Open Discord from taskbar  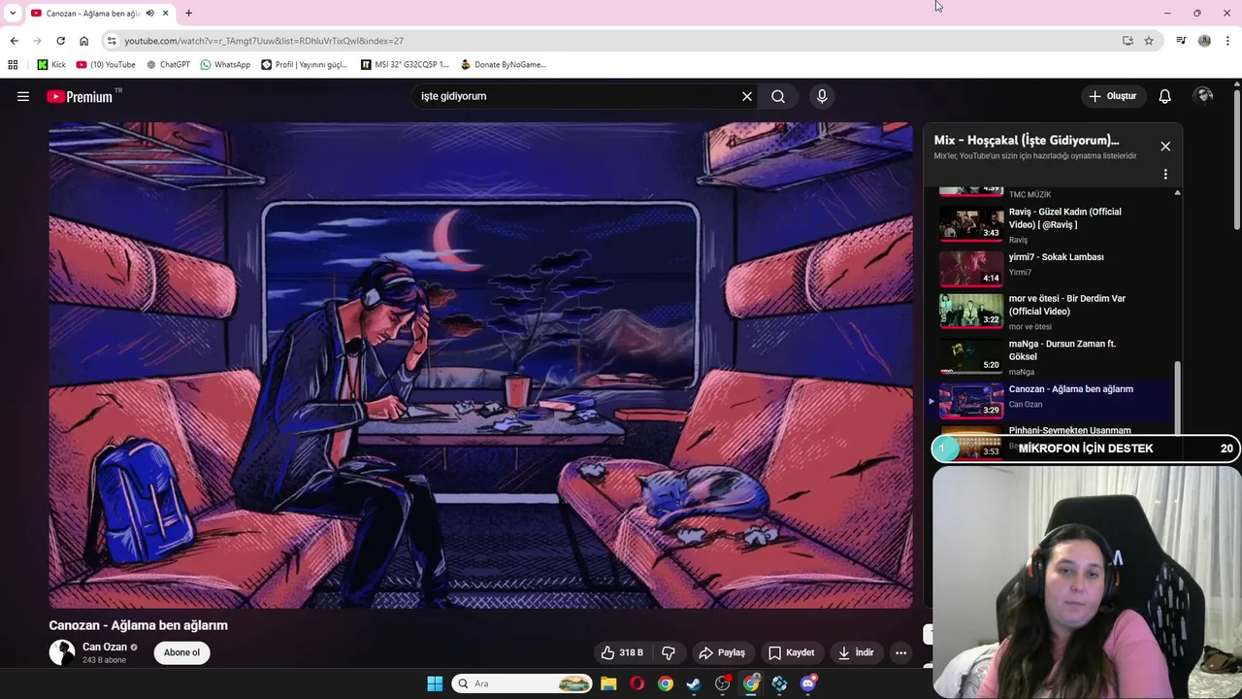click(808, 683)
